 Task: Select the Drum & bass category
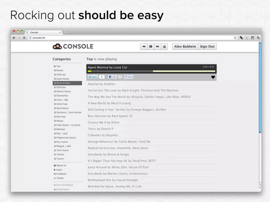coord(67,83)
